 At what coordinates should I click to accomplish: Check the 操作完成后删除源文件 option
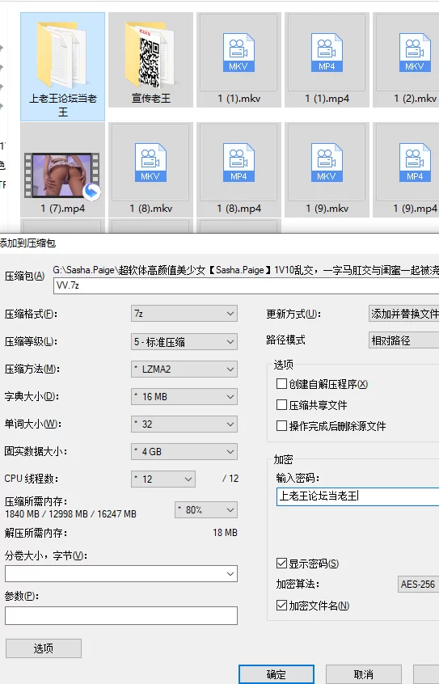pos(281,426)
